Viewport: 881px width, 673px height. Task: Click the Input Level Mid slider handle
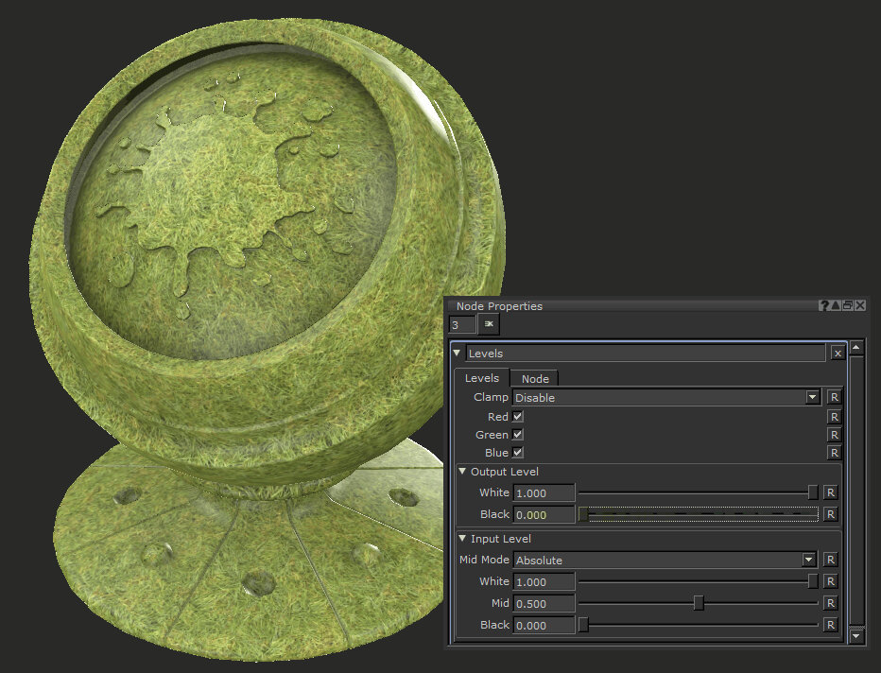pos(699,603)
